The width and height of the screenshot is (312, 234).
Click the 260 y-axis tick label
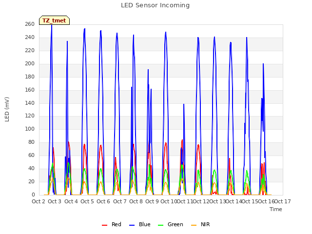[x=30, y=24]
